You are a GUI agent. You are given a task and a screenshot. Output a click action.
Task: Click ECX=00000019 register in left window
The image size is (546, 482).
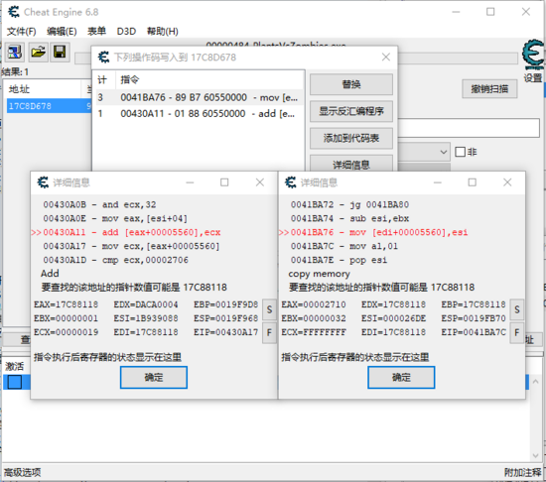(x=67, y=332)
